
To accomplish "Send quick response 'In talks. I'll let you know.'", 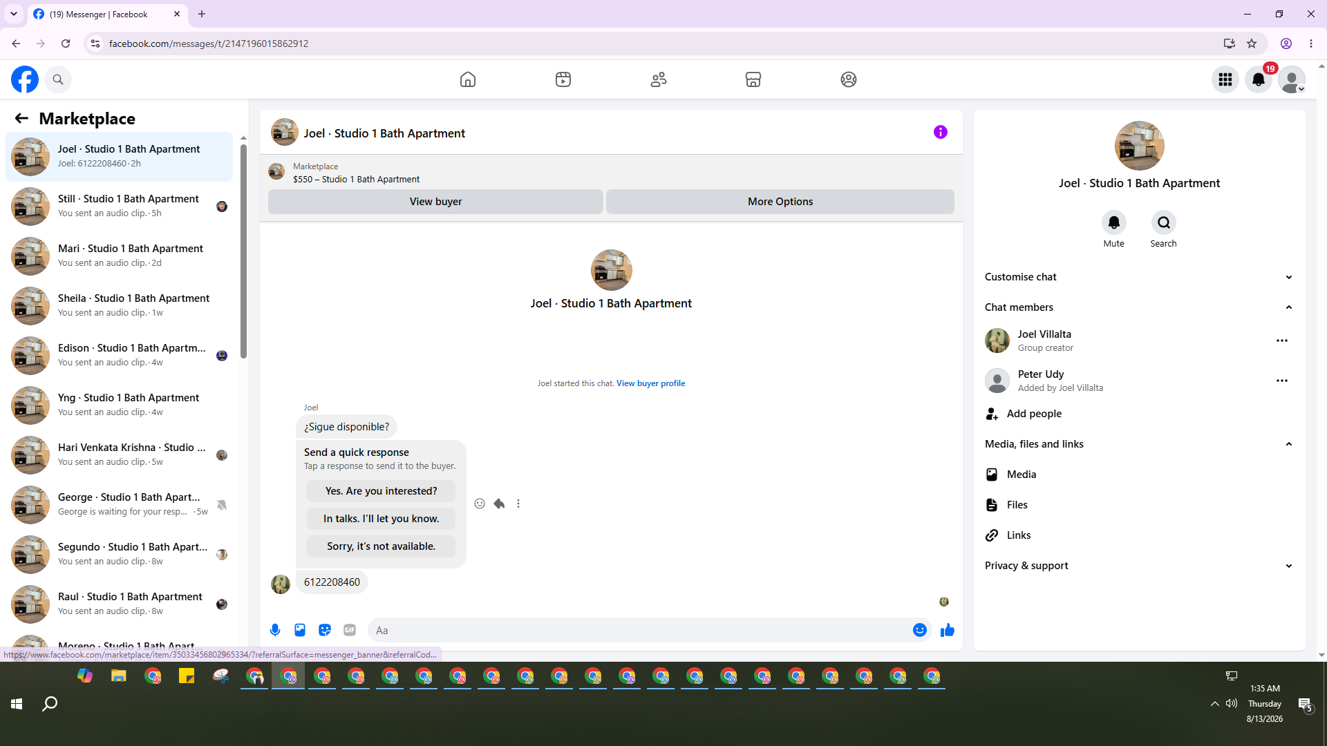I will tap(381, 519).
